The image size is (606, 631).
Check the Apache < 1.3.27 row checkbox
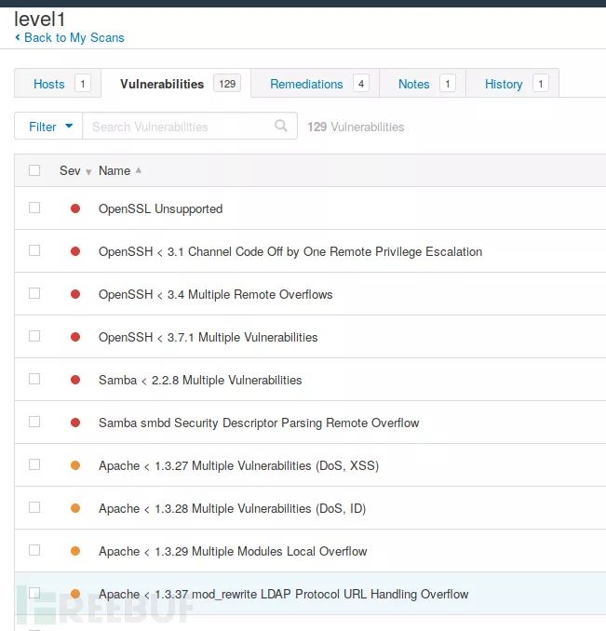pos(34,464)
